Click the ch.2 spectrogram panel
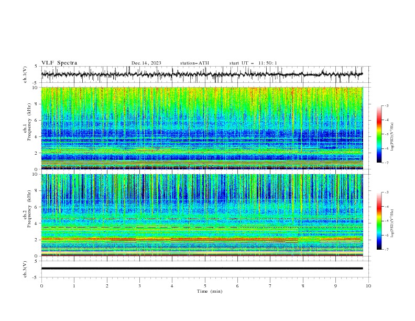The height and width of the screenshot is (321, 415). pyautogui.click(x=202, y=215)
